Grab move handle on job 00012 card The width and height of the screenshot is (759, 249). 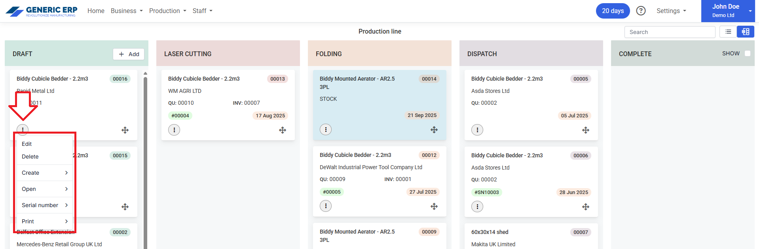coord(434,206)
